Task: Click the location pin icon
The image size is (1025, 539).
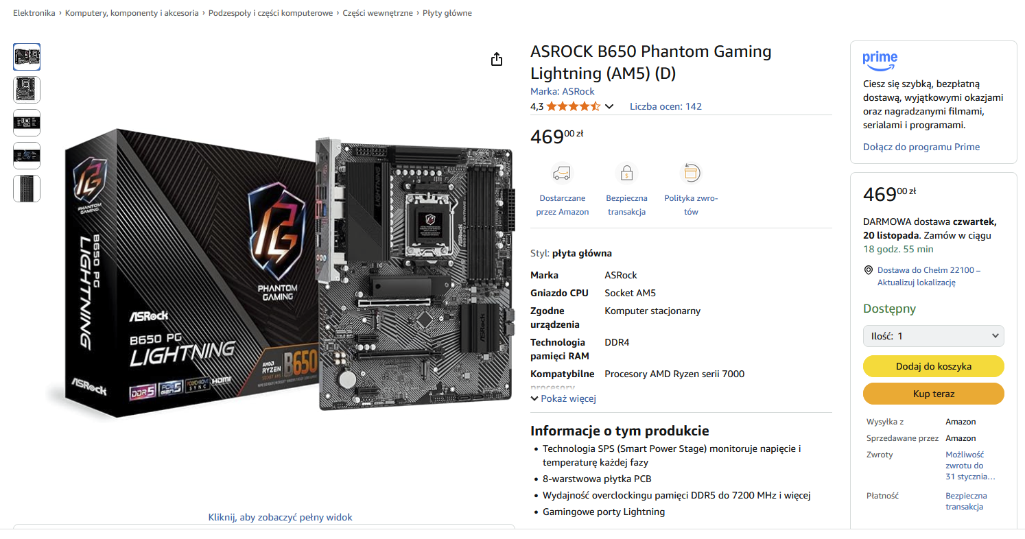Action: click(x=868, y=270)
